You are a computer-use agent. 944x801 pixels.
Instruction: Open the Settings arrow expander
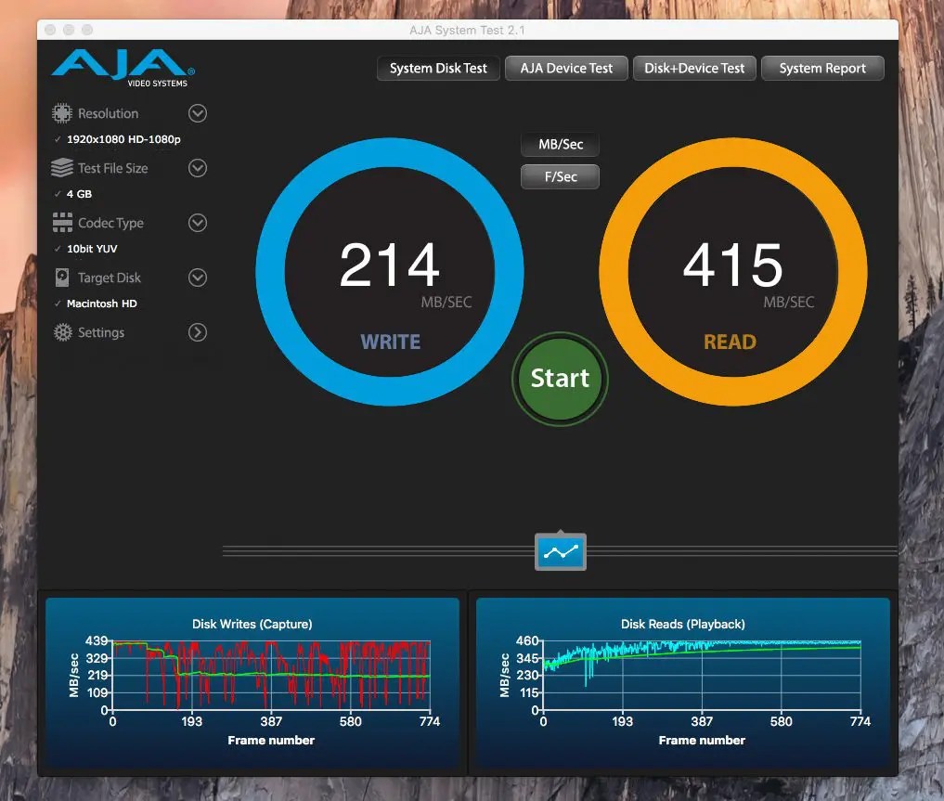tap(198, 332)
